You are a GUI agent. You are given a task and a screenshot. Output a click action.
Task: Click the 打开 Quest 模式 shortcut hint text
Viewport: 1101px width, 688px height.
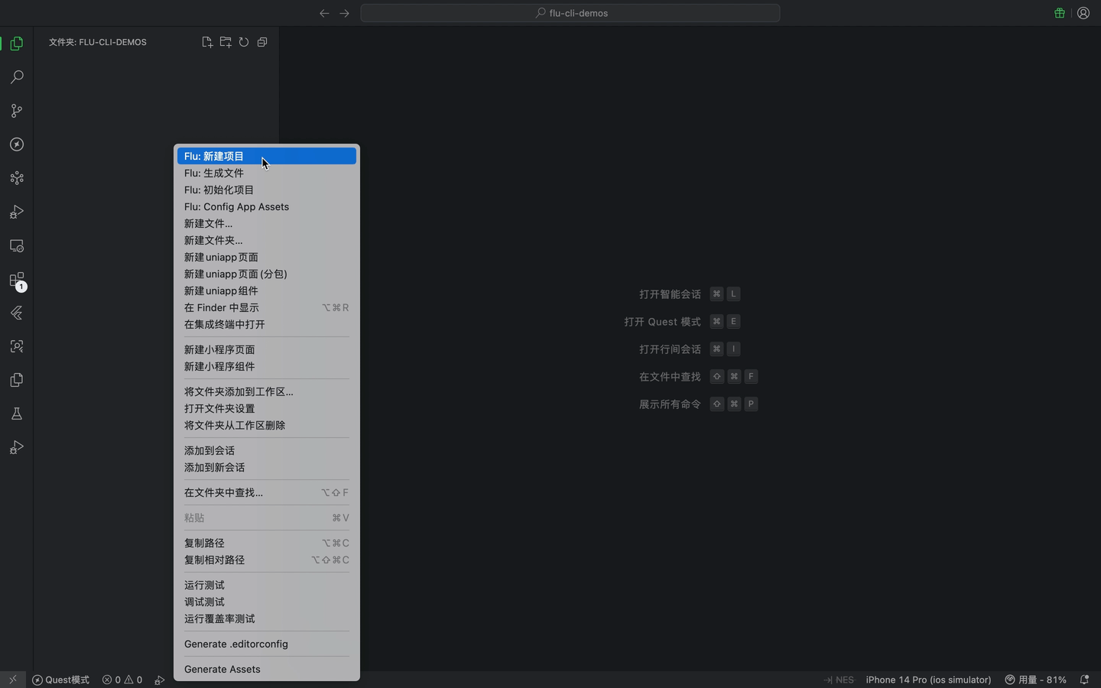(662, 321)
